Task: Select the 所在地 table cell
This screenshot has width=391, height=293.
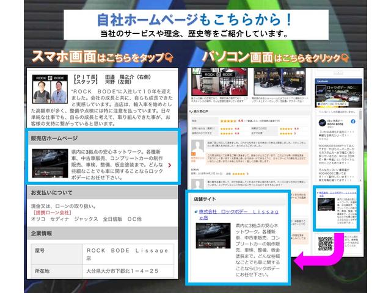Action: (x=57, y=271)
